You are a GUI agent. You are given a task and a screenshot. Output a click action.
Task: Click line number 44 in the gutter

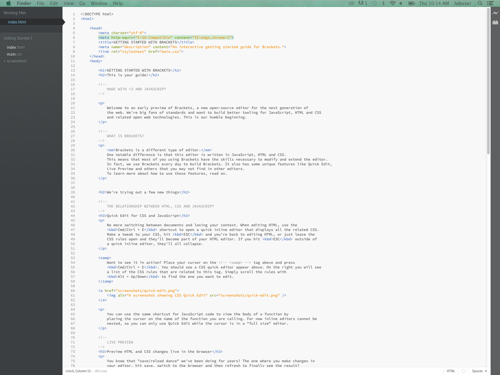click(73, 216)
